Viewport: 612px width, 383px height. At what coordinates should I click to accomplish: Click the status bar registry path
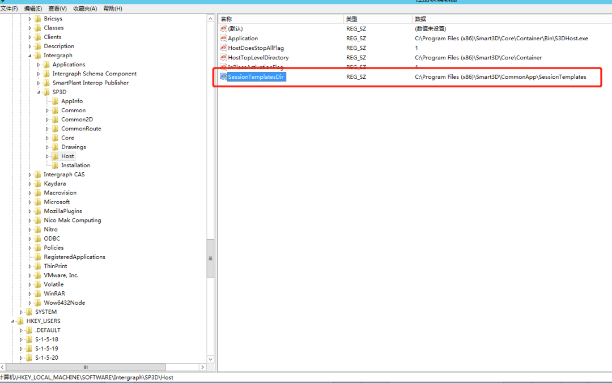point(87,377)
